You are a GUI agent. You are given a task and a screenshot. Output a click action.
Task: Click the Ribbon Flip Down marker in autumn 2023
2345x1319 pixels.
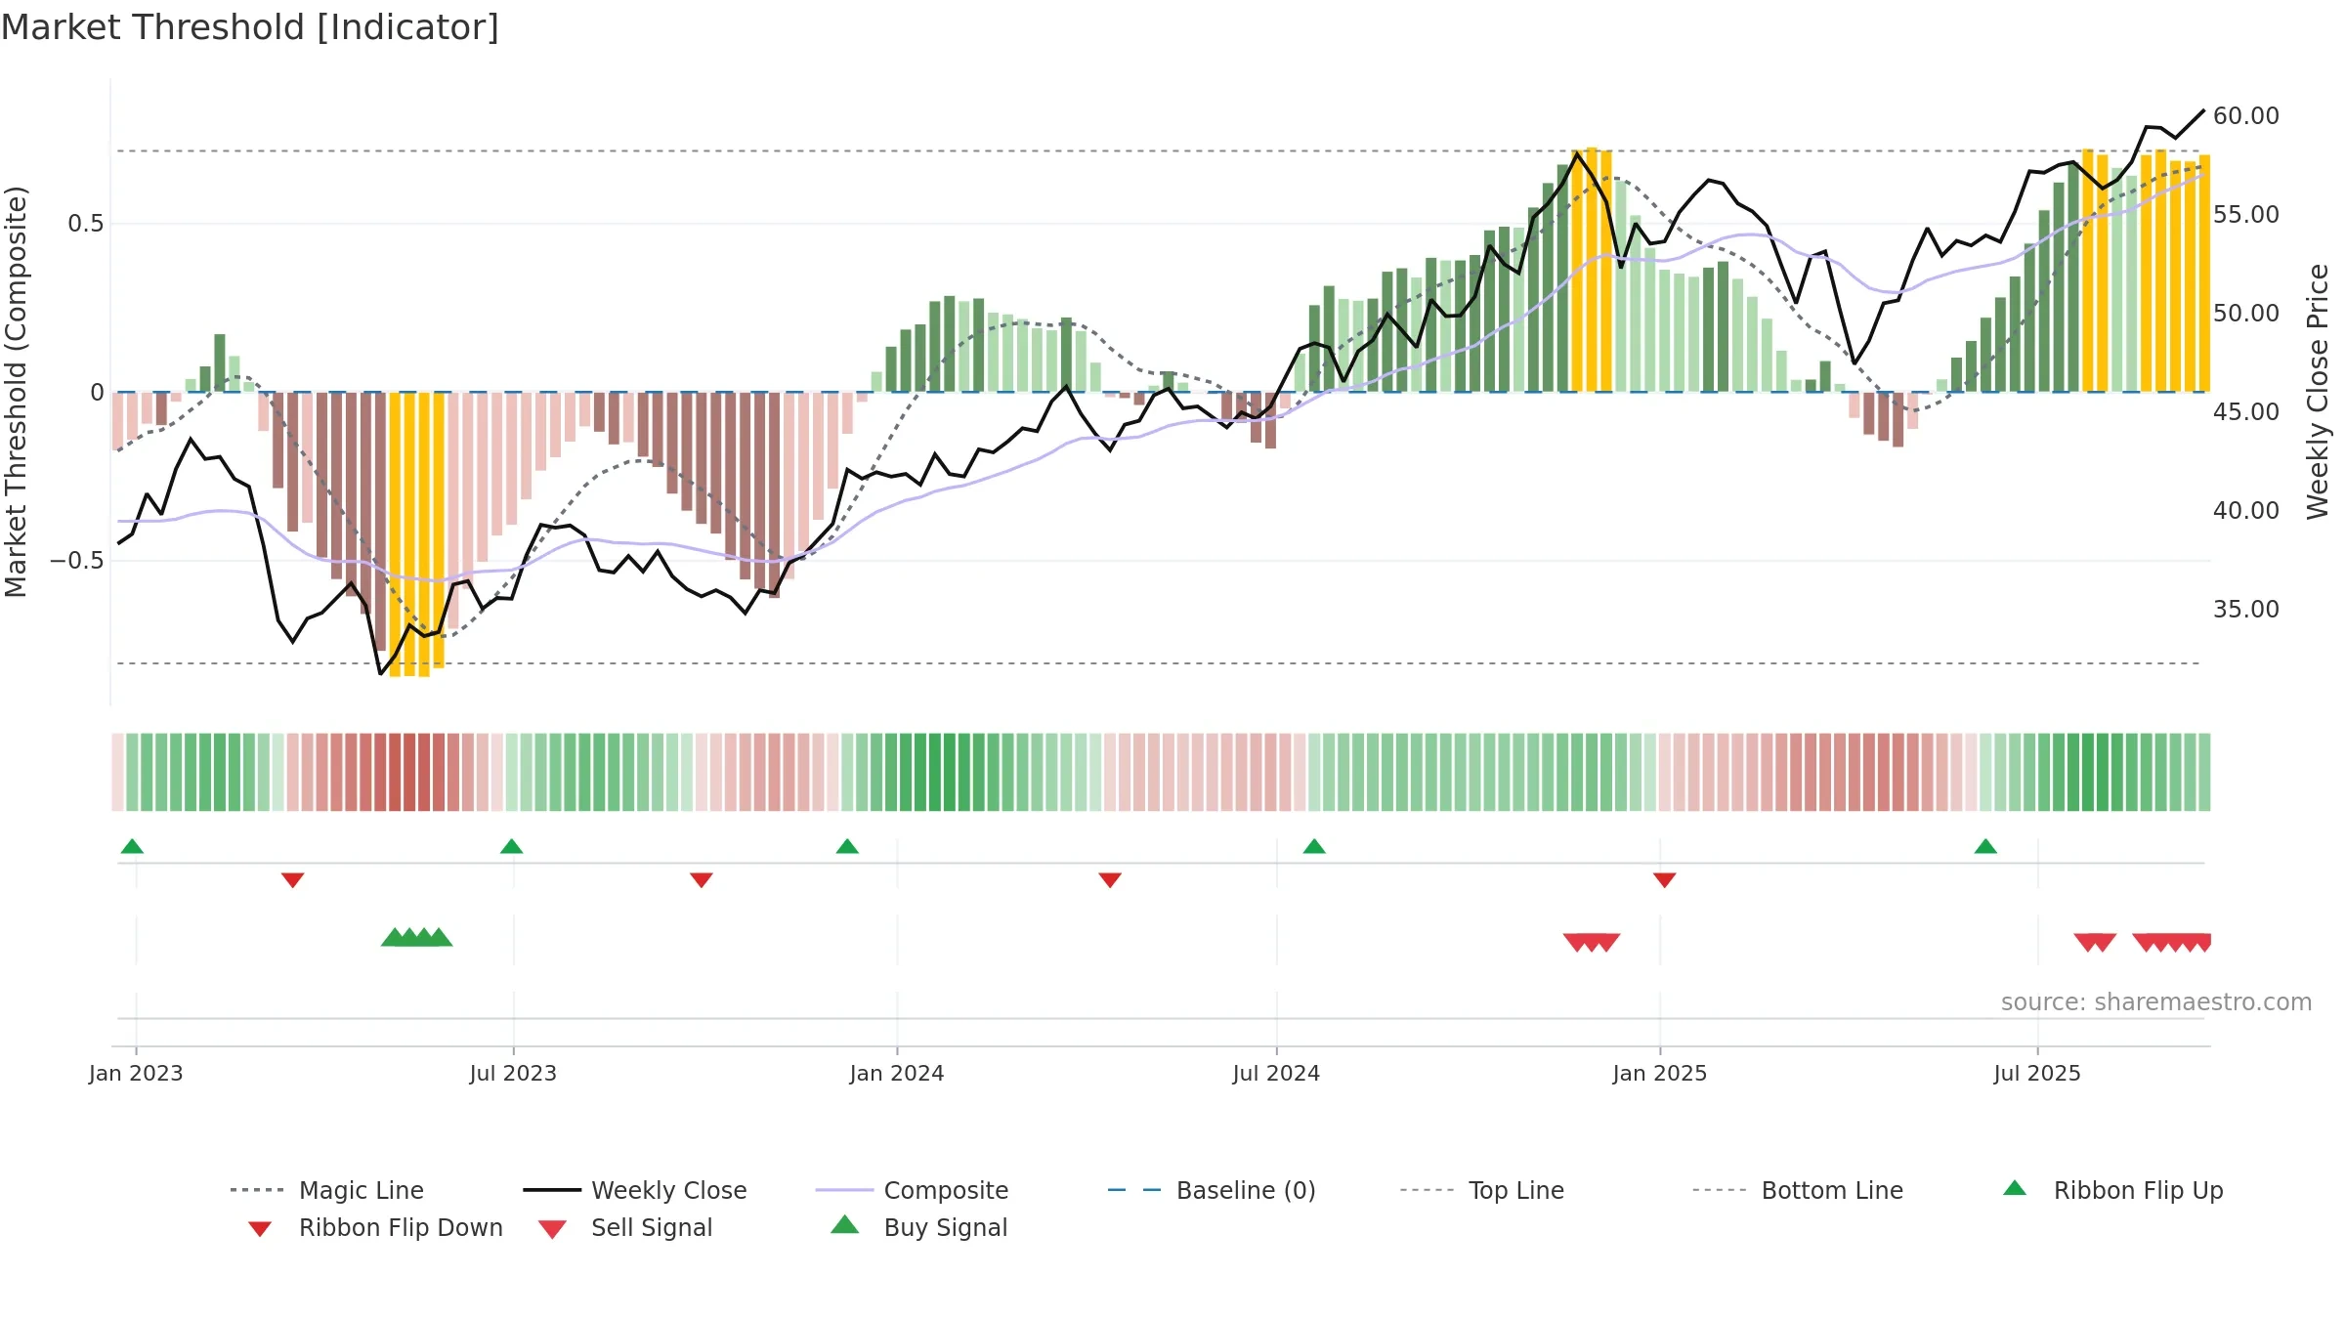[x=701, y=880]
